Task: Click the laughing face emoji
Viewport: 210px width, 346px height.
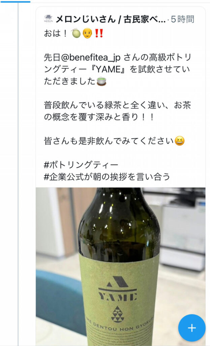Action: click(x=180, y=141)
